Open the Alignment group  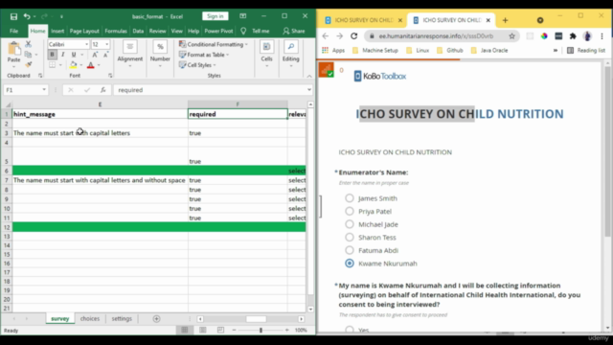[130, 54]
